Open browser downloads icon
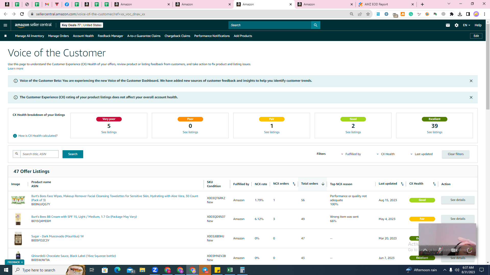The height and width of the screenshot is (275, 490). pyautogui.click(x=460, y=14)
